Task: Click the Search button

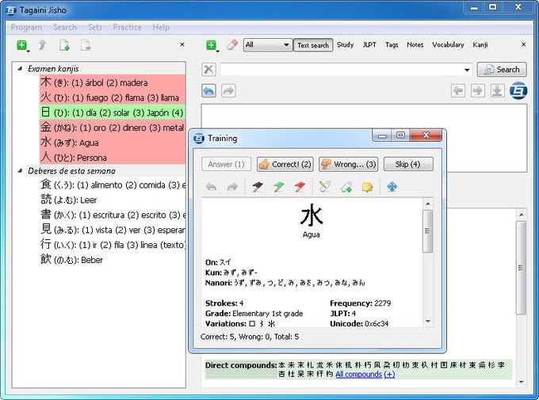Action: pos(502,70)
